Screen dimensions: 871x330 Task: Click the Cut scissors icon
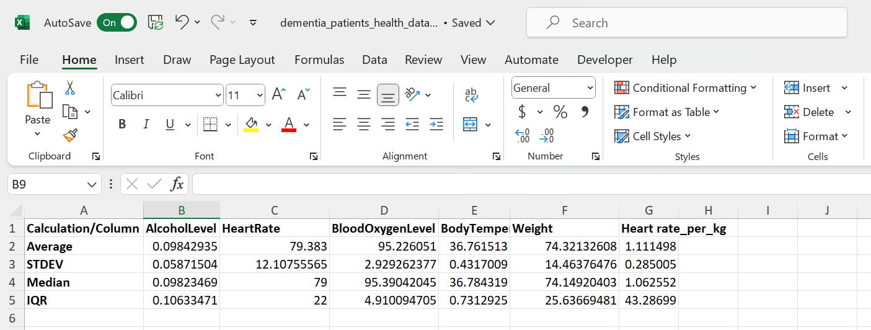pyautogui.click(x=70, y=88)
